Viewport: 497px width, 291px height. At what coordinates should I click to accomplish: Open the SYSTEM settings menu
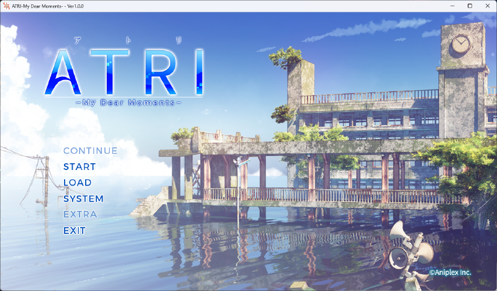(x=83, y=199)
